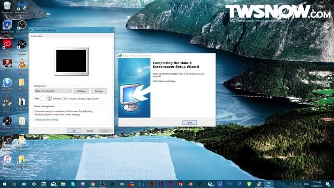Screen dimensions: 334x188
Task: Open Premiere Pro from the taskbar
Action: coord(161,184)
